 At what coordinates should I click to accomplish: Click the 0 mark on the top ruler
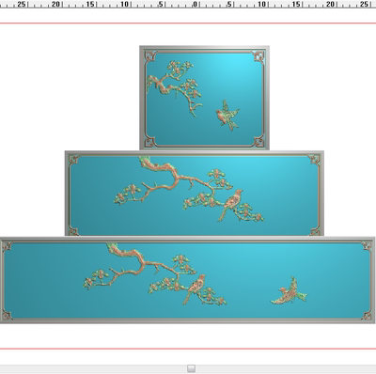[x=195, y=4]
